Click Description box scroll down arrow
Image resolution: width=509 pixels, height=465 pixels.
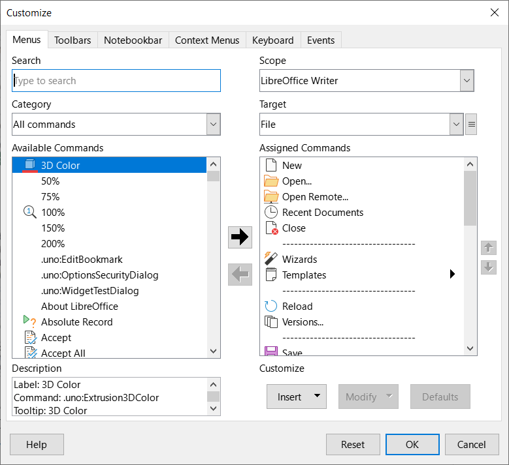(x=213, y=408)
